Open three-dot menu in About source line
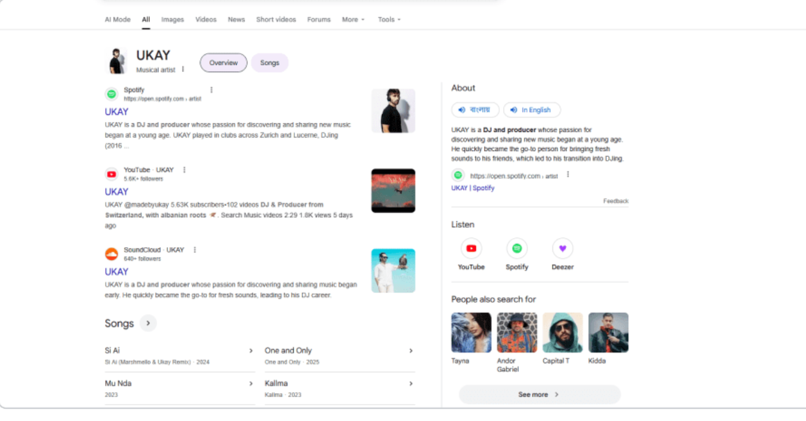Viewport: 806px width, 421px height. 568,174
